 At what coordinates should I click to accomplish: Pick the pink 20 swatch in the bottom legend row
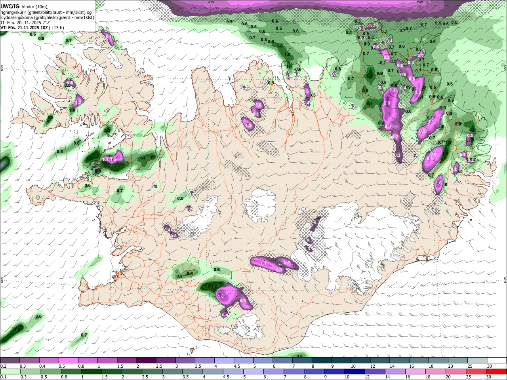[456, 371]
